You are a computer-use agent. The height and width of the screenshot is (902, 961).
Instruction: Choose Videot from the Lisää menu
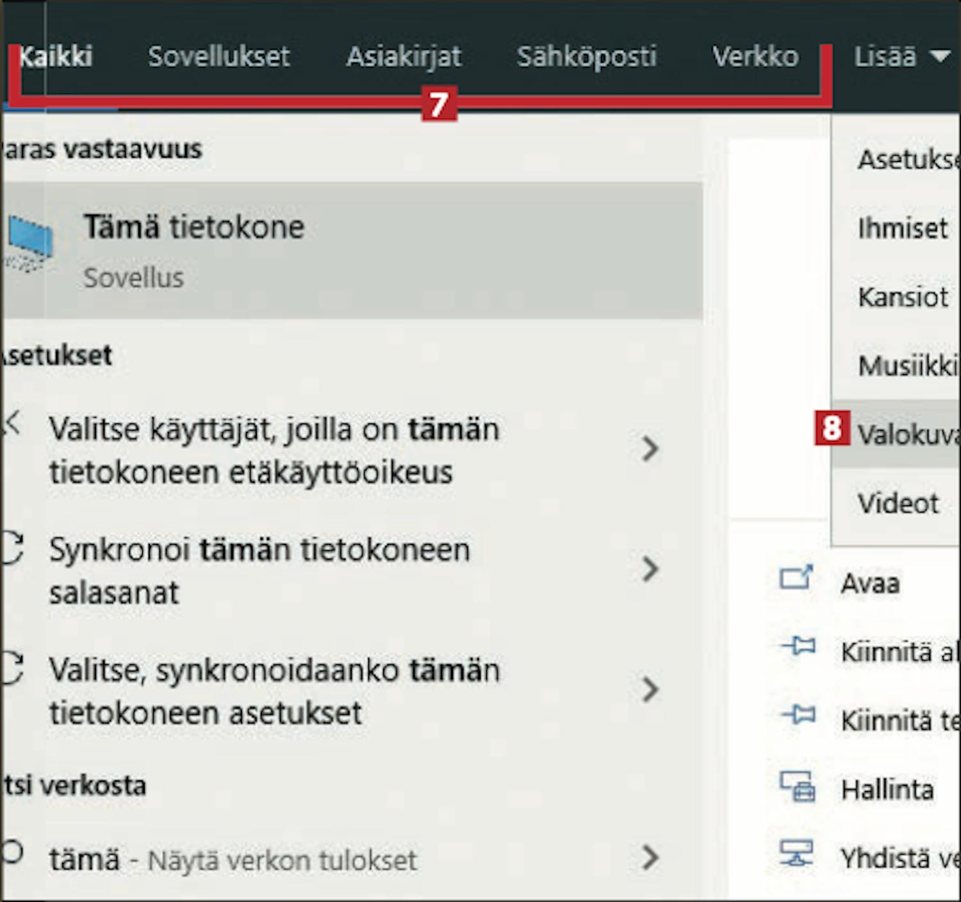click(898, 504)
